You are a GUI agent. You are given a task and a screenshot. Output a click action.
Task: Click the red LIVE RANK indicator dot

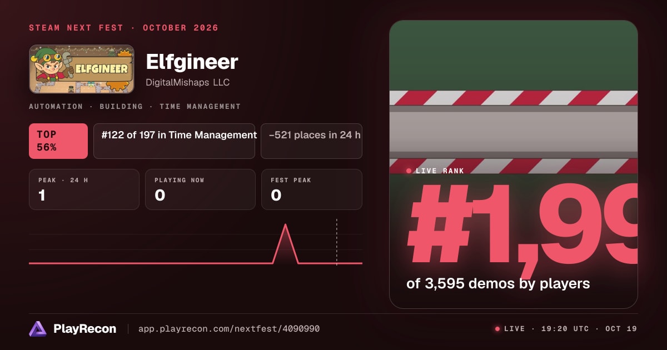click(x=409, y=171)
